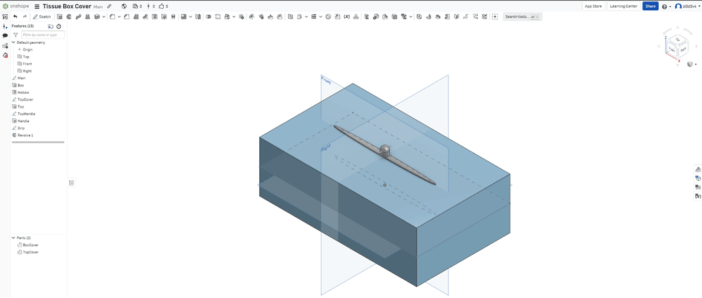The image size is (702, 298).
Task: Toggle the feature list panel icon
Action: pyautogui.click(x=5, y=16)
